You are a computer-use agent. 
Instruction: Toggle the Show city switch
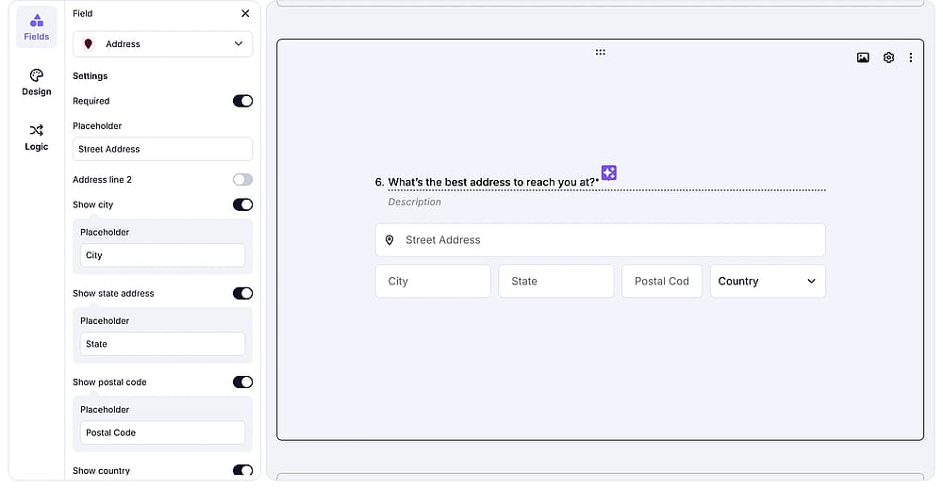point(243,205)
